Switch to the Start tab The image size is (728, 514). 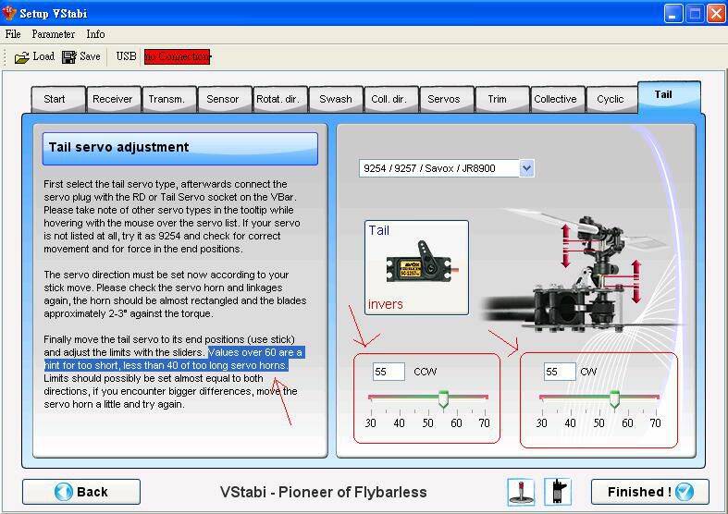click(58, 99)
